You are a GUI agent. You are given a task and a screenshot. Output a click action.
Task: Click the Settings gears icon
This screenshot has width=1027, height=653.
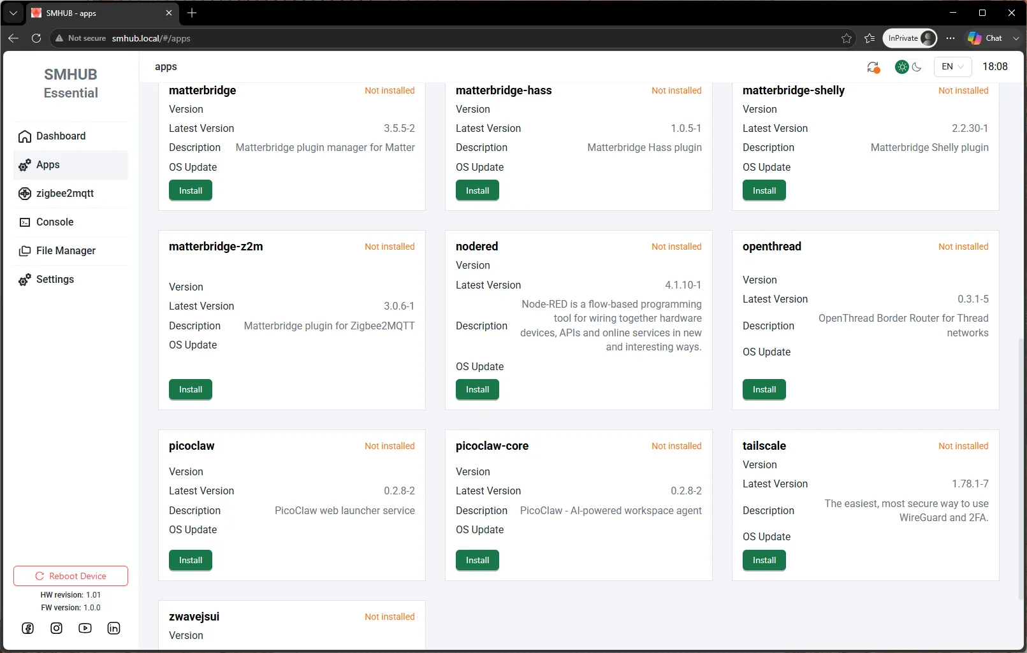coord(25,280)
